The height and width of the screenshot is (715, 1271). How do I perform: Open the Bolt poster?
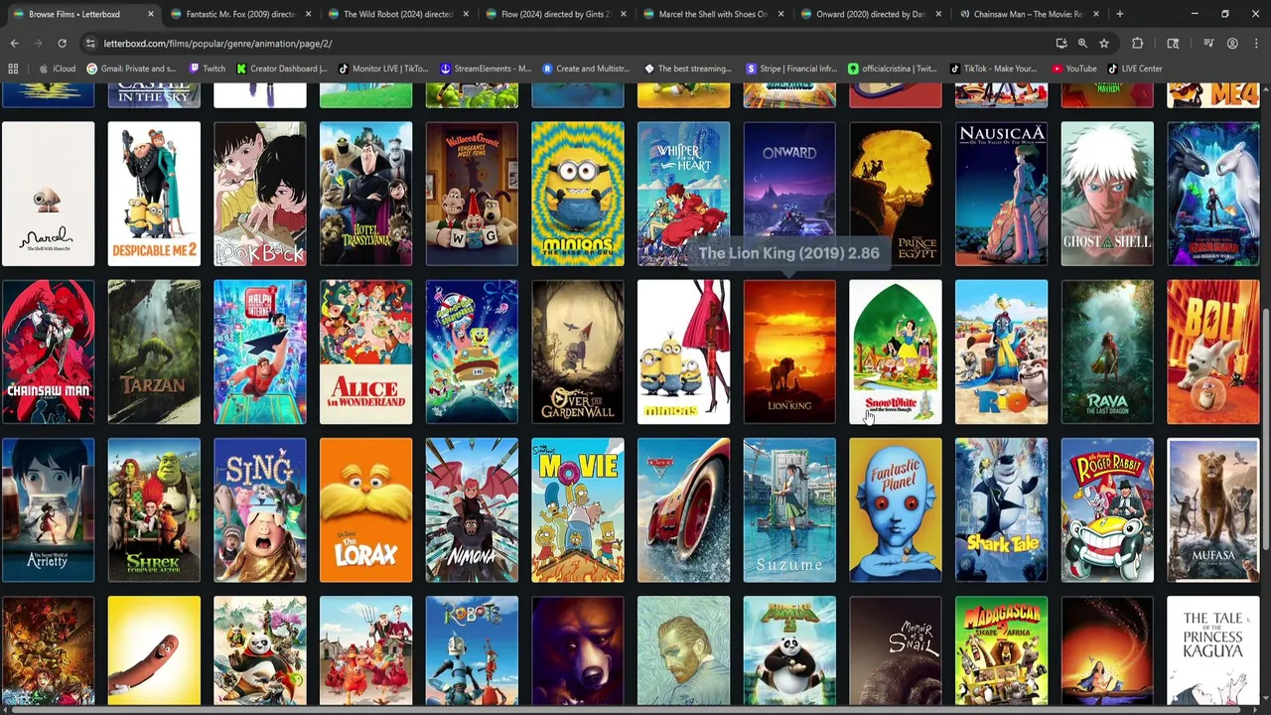pyautogui.click(x=1213, y=353)
